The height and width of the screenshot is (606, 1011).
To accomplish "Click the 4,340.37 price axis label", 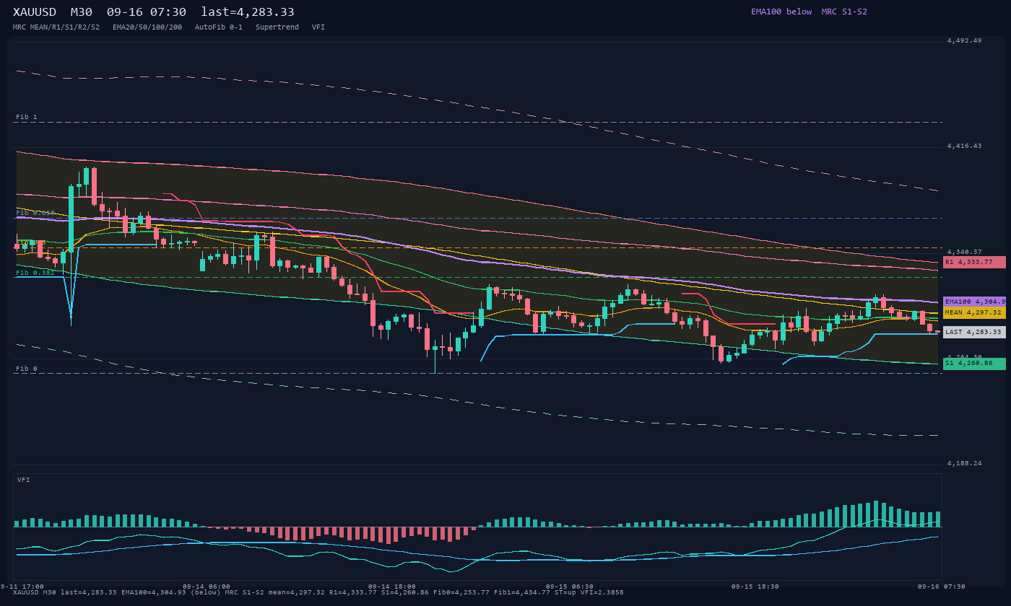I will point(964,252).
